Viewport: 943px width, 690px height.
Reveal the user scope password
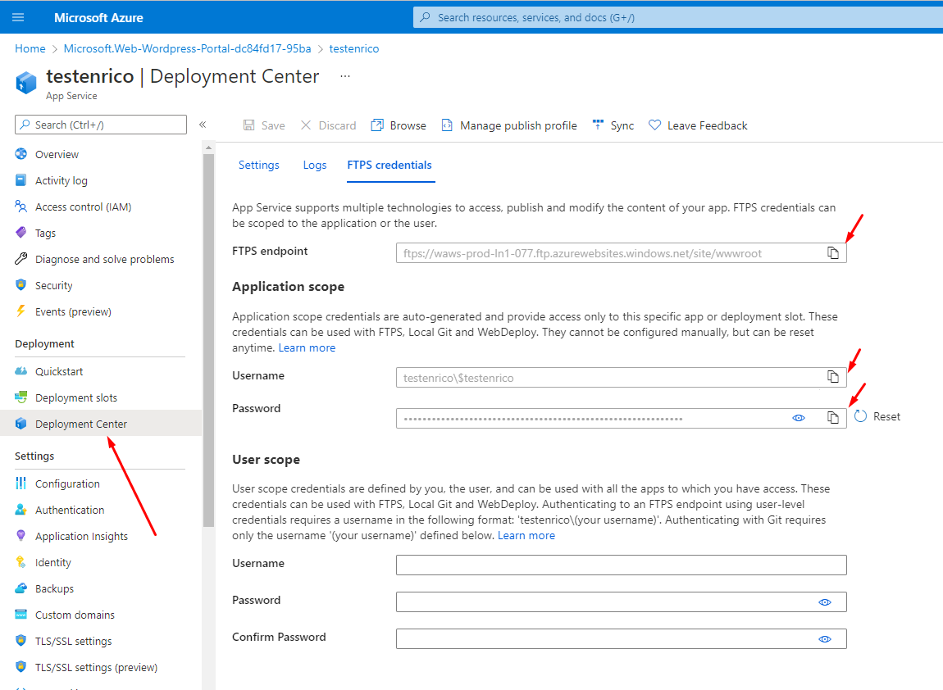(824, 601)
